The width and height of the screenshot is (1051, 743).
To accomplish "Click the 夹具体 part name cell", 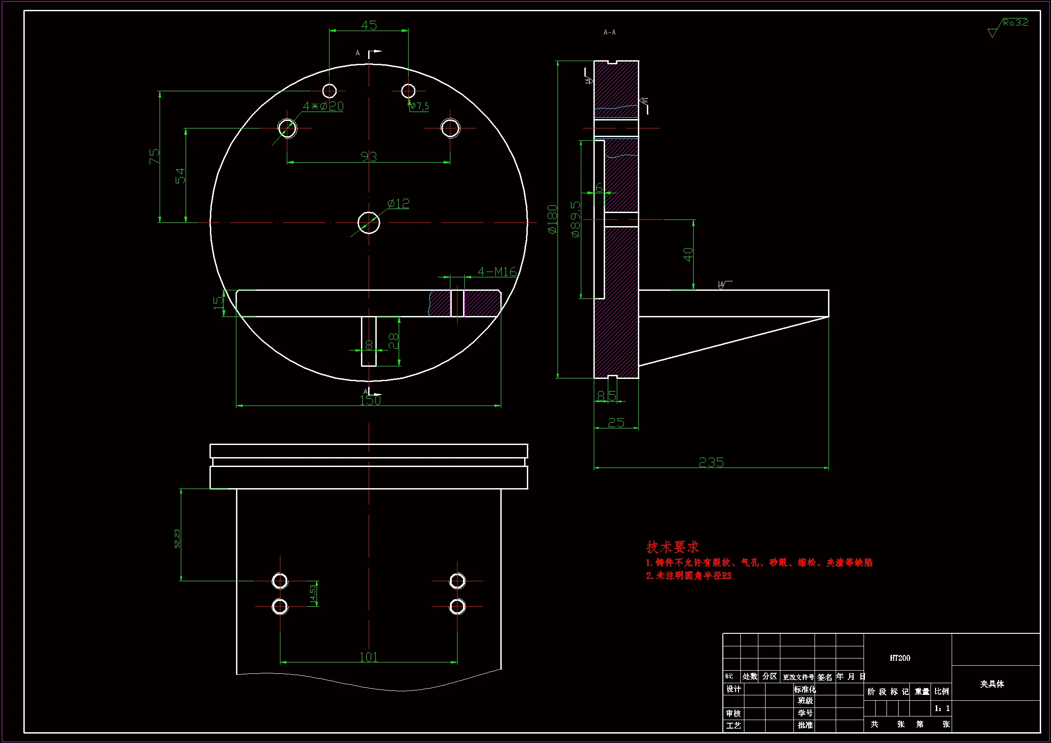I will [x=992, y=684].
